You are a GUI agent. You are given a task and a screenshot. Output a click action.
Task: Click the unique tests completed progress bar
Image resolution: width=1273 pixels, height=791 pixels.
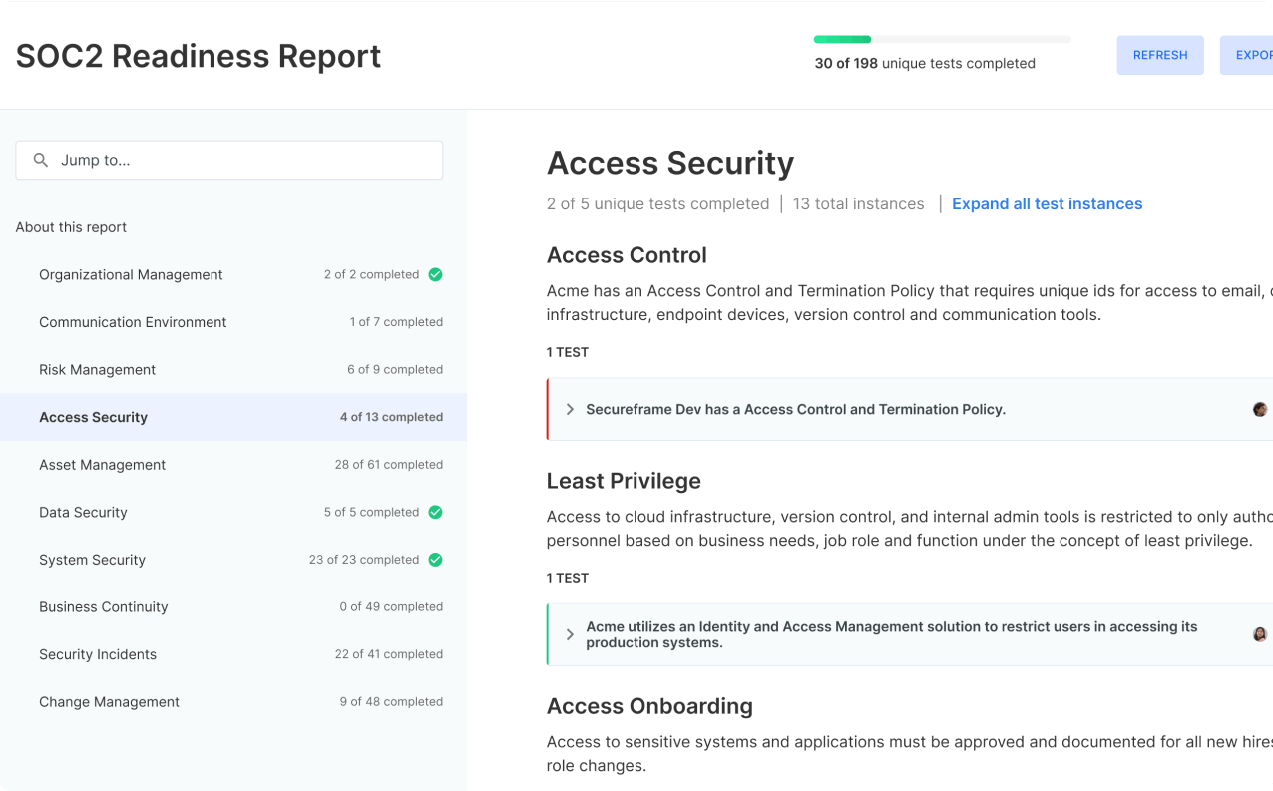pyautogui.click(x=942, y=40)
